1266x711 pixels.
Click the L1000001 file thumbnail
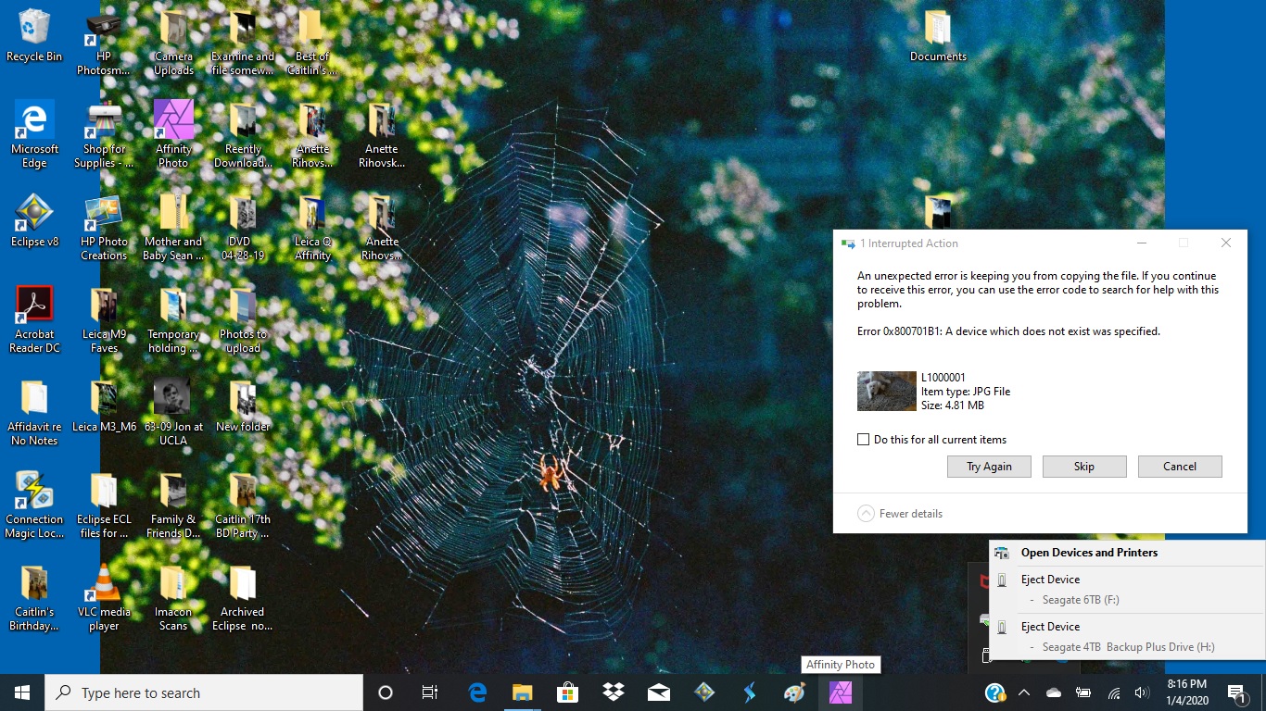[887, 392]
